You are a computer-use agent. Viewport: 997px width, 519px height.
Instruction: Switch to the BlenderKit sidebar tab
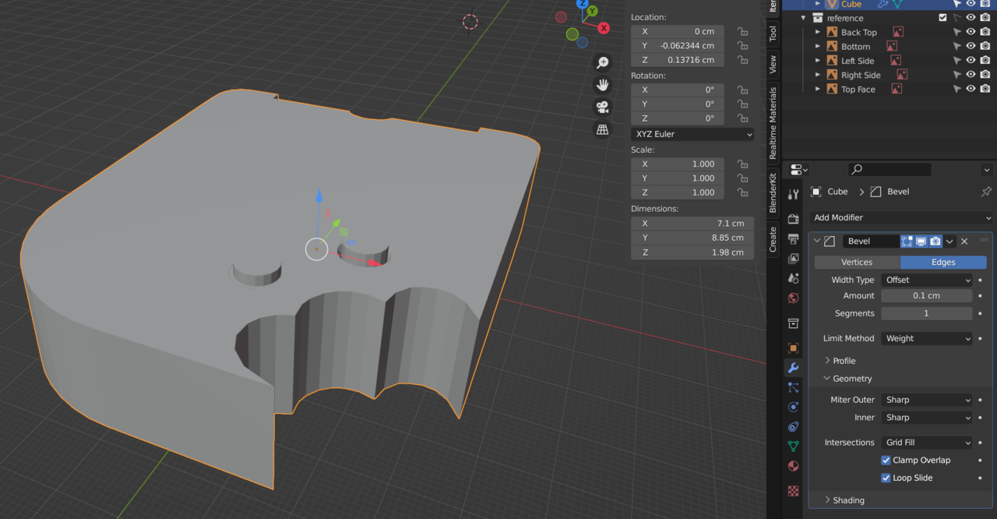point(773,193)
